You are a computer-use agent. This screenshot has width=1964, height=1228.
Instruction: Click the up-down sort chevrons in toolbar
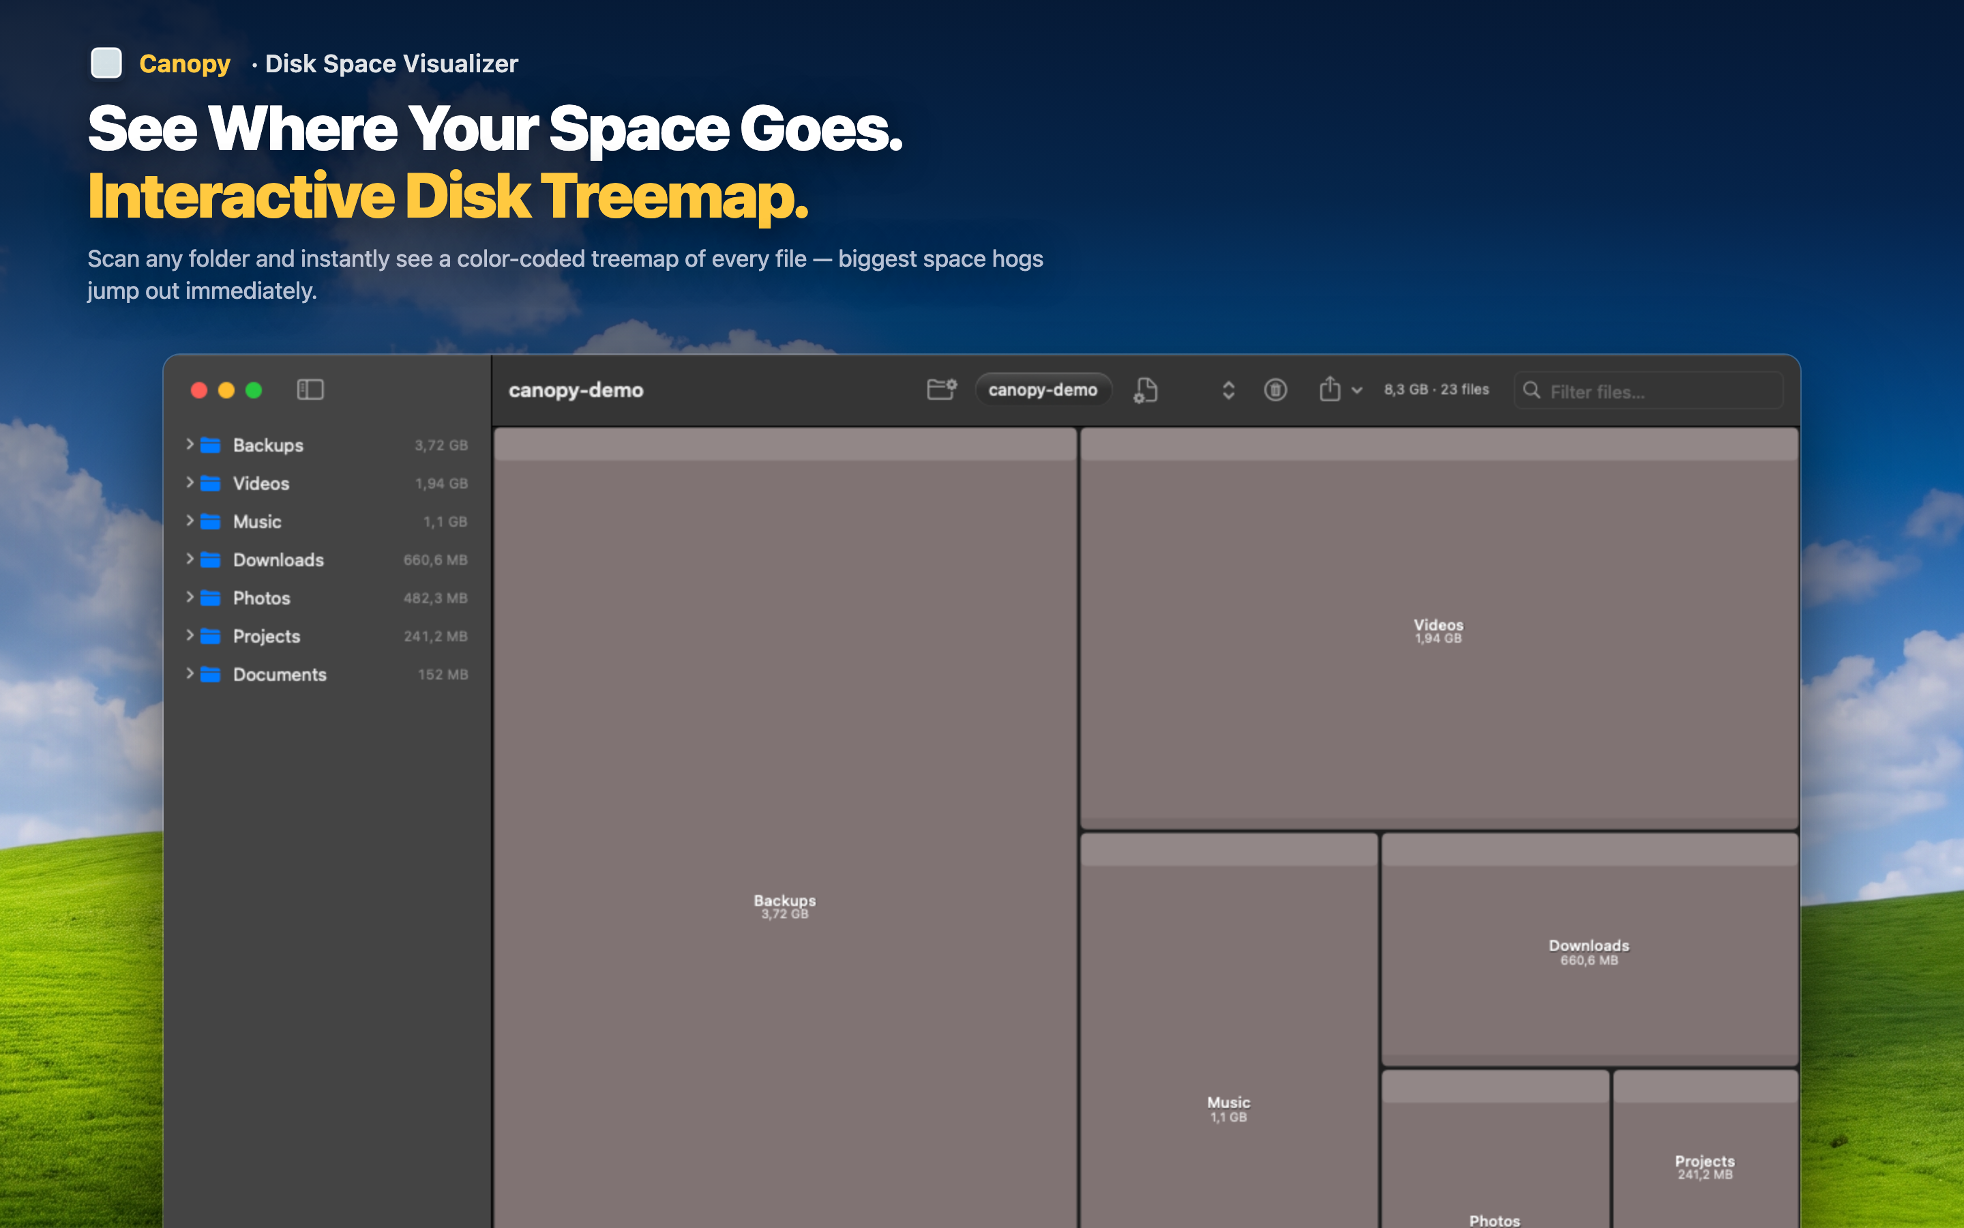click(1228, 391)
